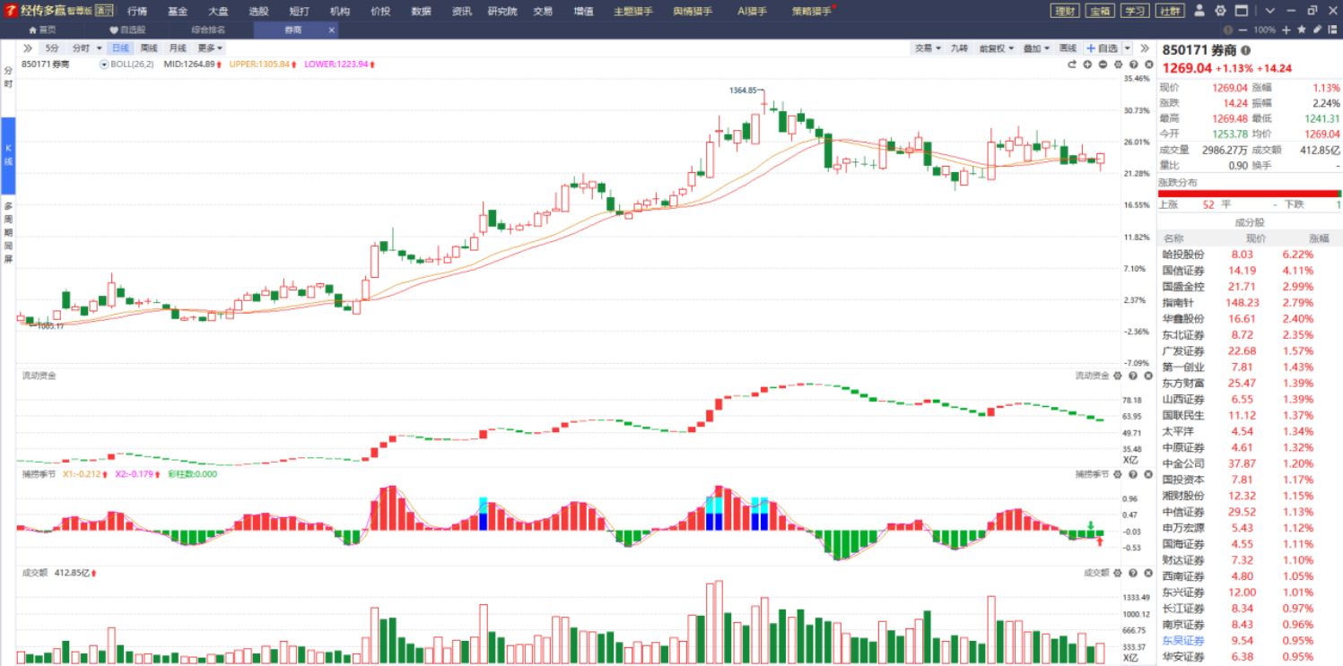Image resolution: width=1343 pixels, height=666 pixels.
Task: Click the pencil edit icon in top toolbar
Action: [x=1317, y=30]
